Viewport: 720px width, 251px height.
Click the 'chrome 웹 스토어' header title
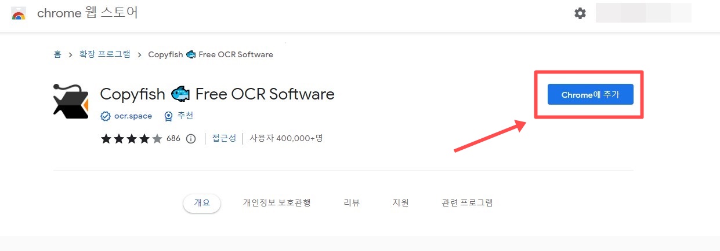[88, 13]
